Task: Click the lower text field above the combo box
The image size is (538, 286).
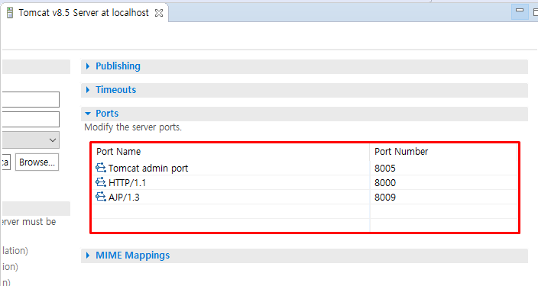Action: coord(31,119)
